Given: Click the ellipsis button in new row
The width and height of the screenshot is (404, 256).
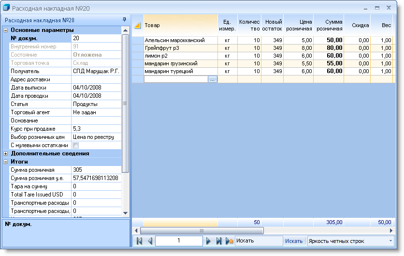Looking at the screenshot, I should (213, 79).
